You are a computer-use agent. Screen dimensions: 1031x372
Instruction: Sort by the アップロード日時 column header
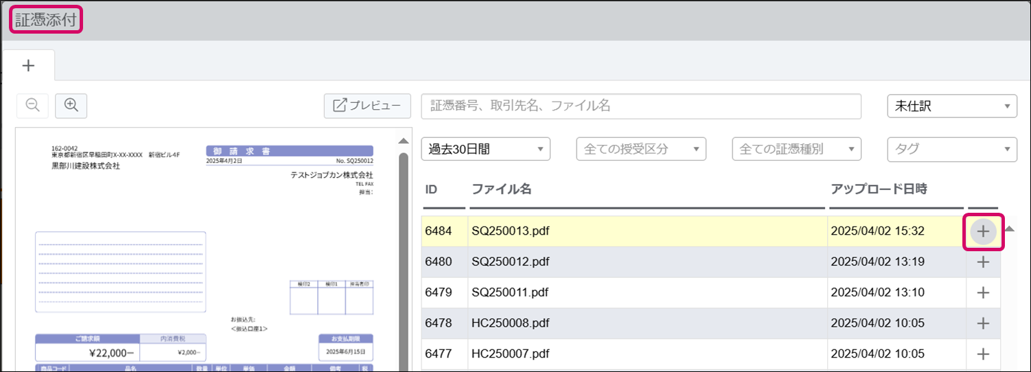[x=879, y=189]
